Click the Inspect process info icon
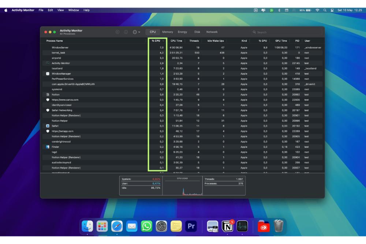 (x=126, y=32)
